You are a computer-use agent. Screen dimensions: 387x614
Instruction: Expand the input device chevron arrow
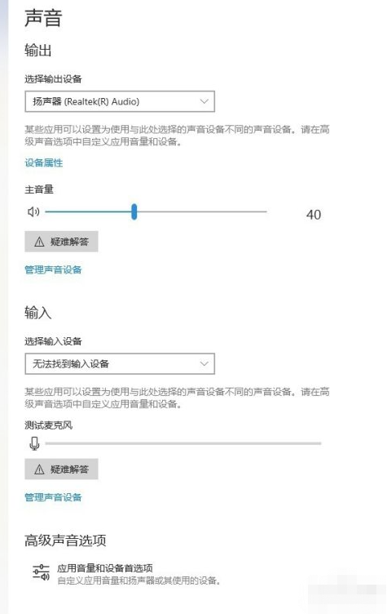coord(204,364)
